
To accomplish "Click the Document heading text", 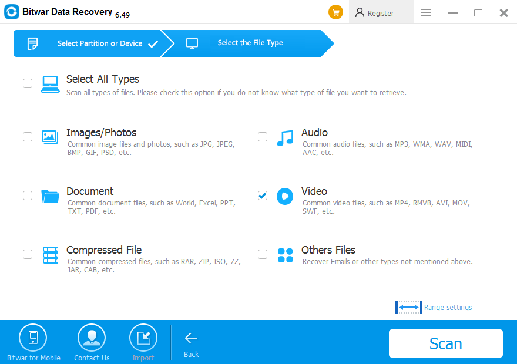I will 90,191.
